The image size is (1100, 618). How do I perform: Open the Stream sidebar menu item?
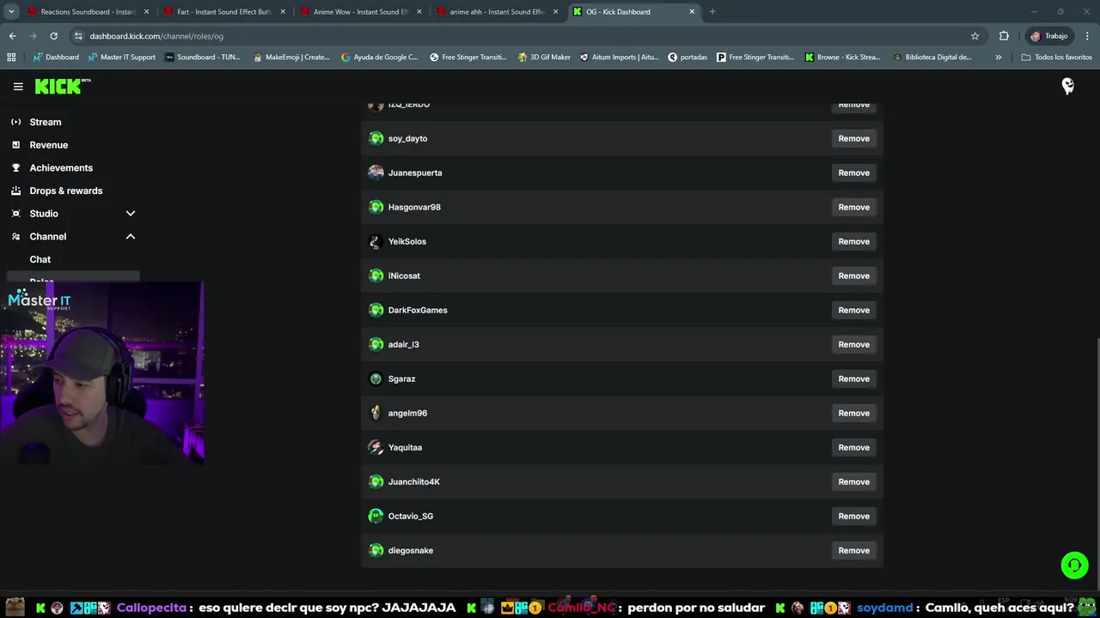[x=46, y=122]
